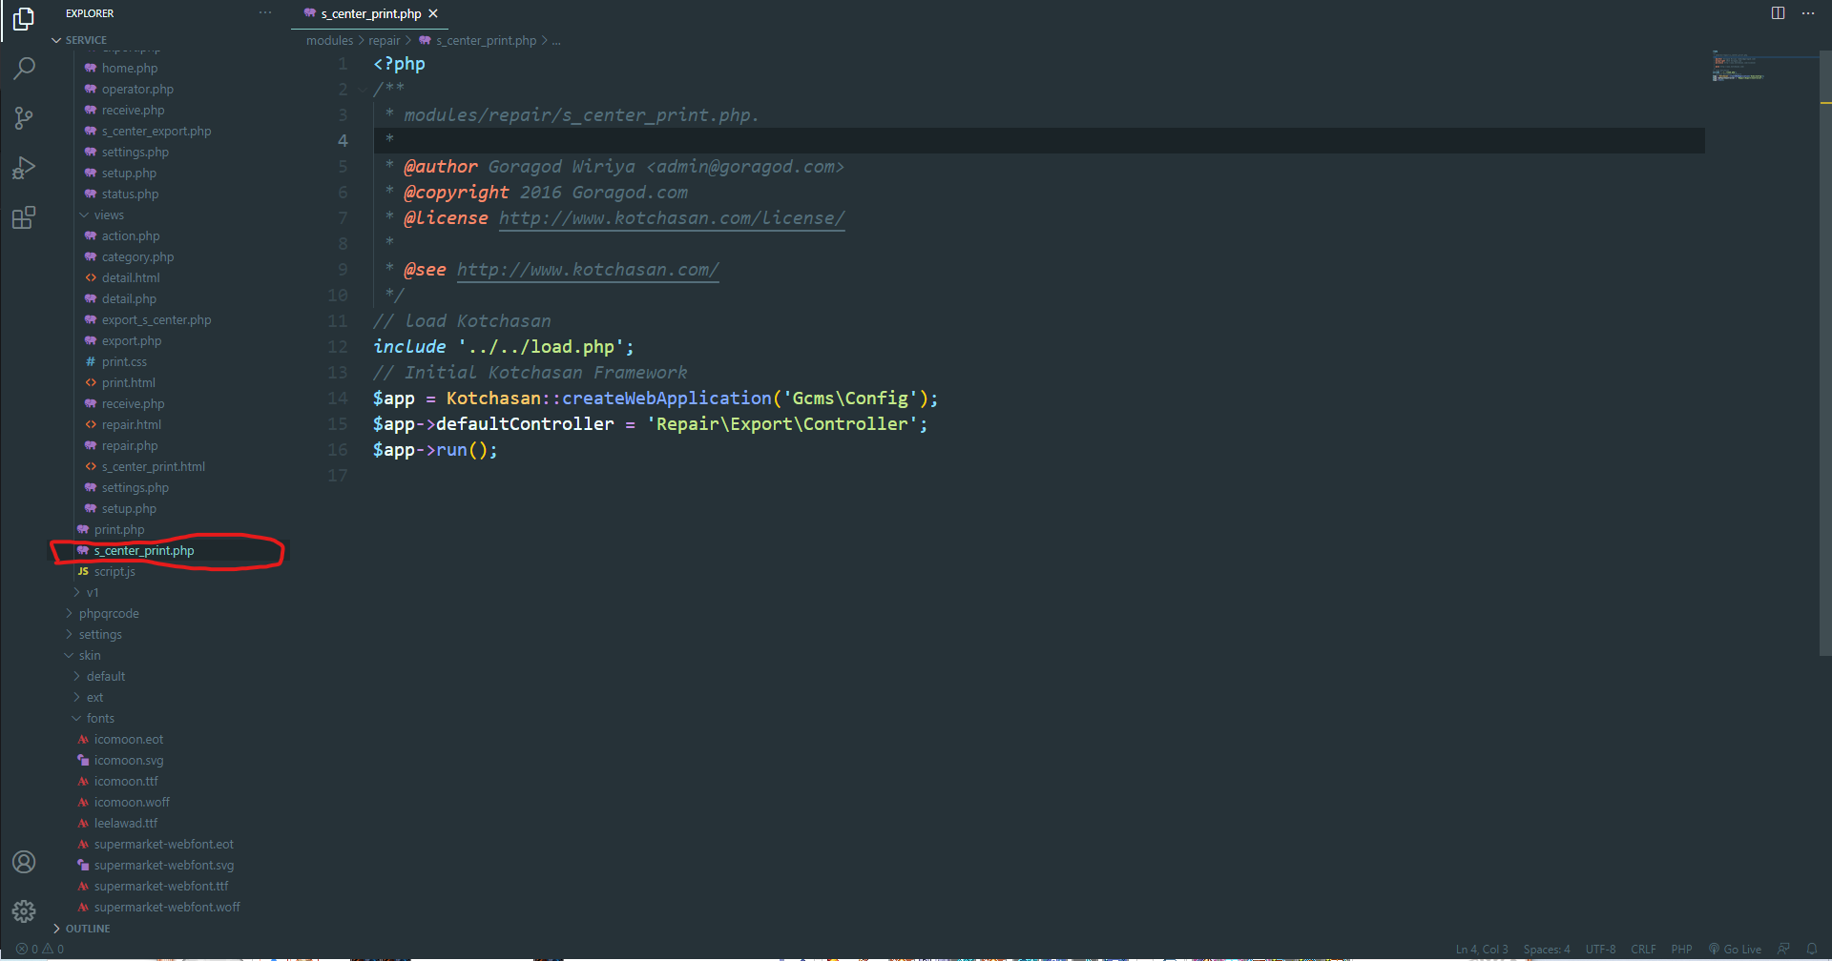Fold the doc comment at line 2
The image size is (1832, 961).
(363, 90)
